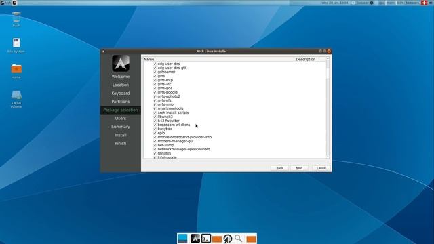Select the cpio row text
This screenshot has height=244, width=434.
point(161,133)
